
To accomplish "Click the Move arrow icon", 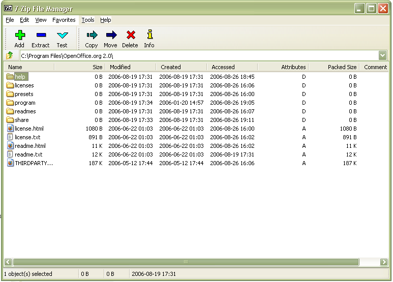I will tap(111, 35).
